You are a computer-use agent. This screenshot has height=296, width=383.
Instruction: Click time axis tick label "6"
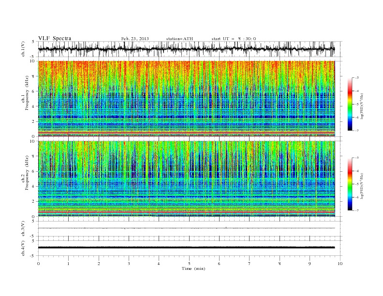coord(219,264)
